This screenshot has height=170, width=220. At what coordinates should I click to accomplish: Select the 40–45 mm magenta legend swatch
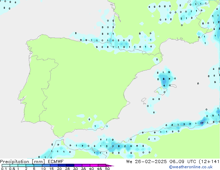tap(94, 165)
